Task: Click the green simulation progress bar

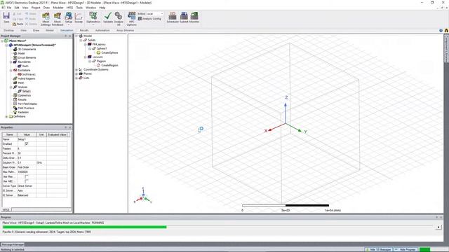Action: [84, 227]
